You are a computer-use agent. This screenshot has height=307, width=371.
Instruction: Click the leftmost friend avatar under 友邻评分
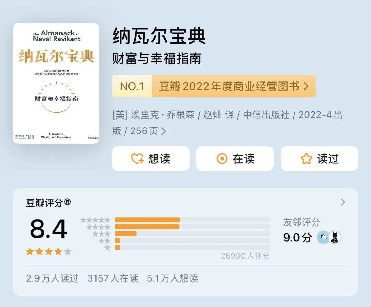tap(322, 237)
